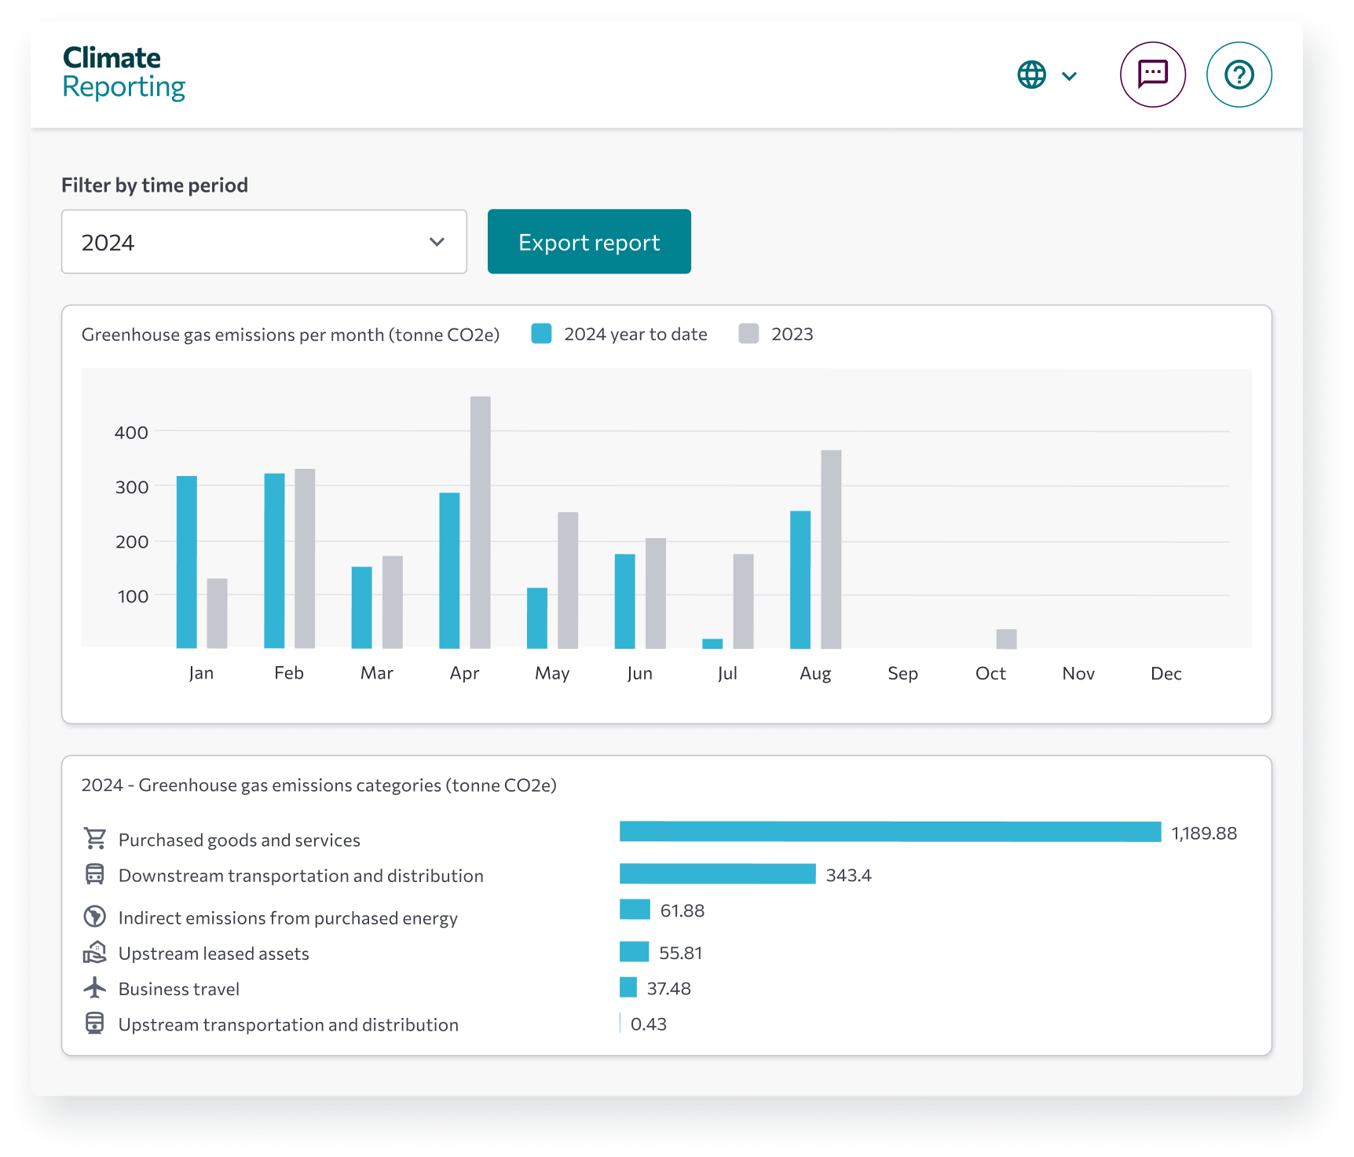Click the bus icon beside Downstream transportation
Screen dimensions: 1354x1157
95,874
